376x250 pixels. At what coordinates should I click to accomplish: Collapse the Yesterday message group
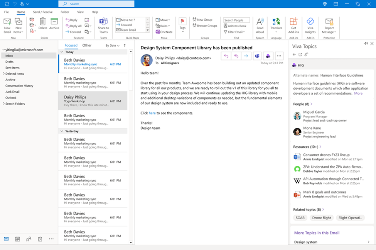point(62,131)
